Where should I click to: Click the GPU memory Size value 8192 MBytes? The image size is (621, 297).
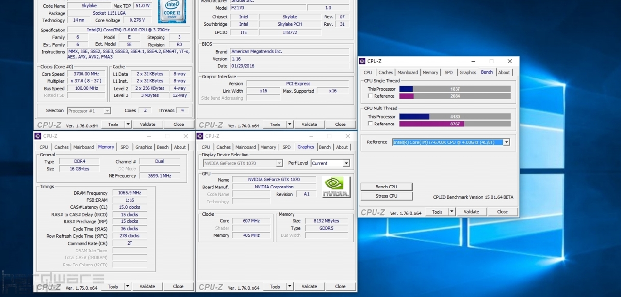(x=326, y=221)
